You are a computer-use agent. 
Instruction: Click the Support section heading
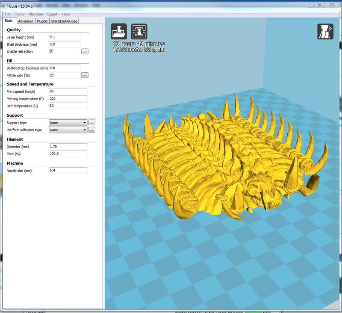click(15, 115)
